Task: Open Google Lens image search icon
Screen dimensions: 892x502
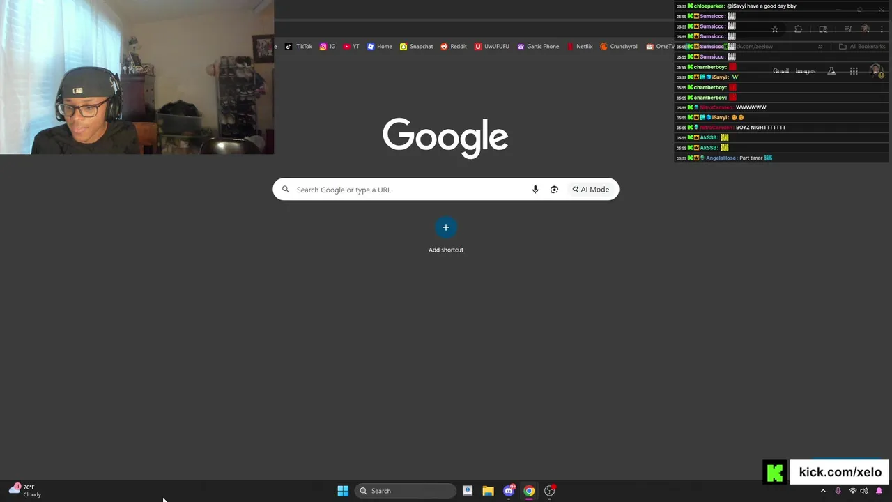Action: coord(554,190)
